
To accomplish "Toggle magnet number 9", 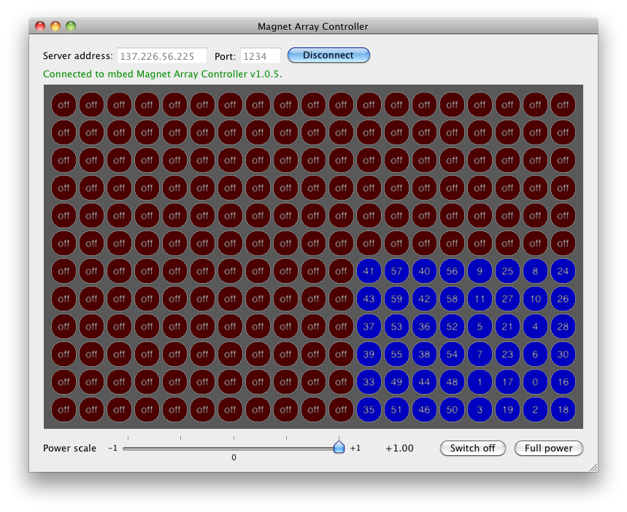I will (x=480, y=271).
